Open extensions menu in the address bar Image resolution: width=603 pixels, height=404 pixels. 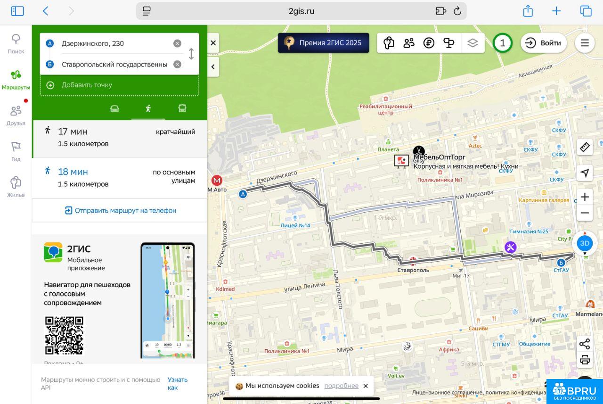(x=441, y=11)
